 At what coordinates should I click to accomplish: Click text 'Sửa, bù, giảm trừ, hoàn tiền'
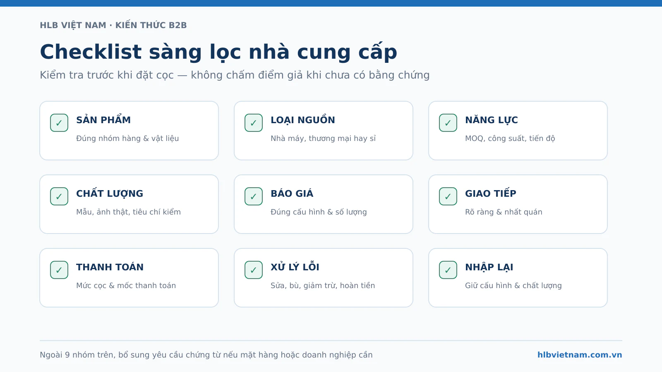coord(323,285)
